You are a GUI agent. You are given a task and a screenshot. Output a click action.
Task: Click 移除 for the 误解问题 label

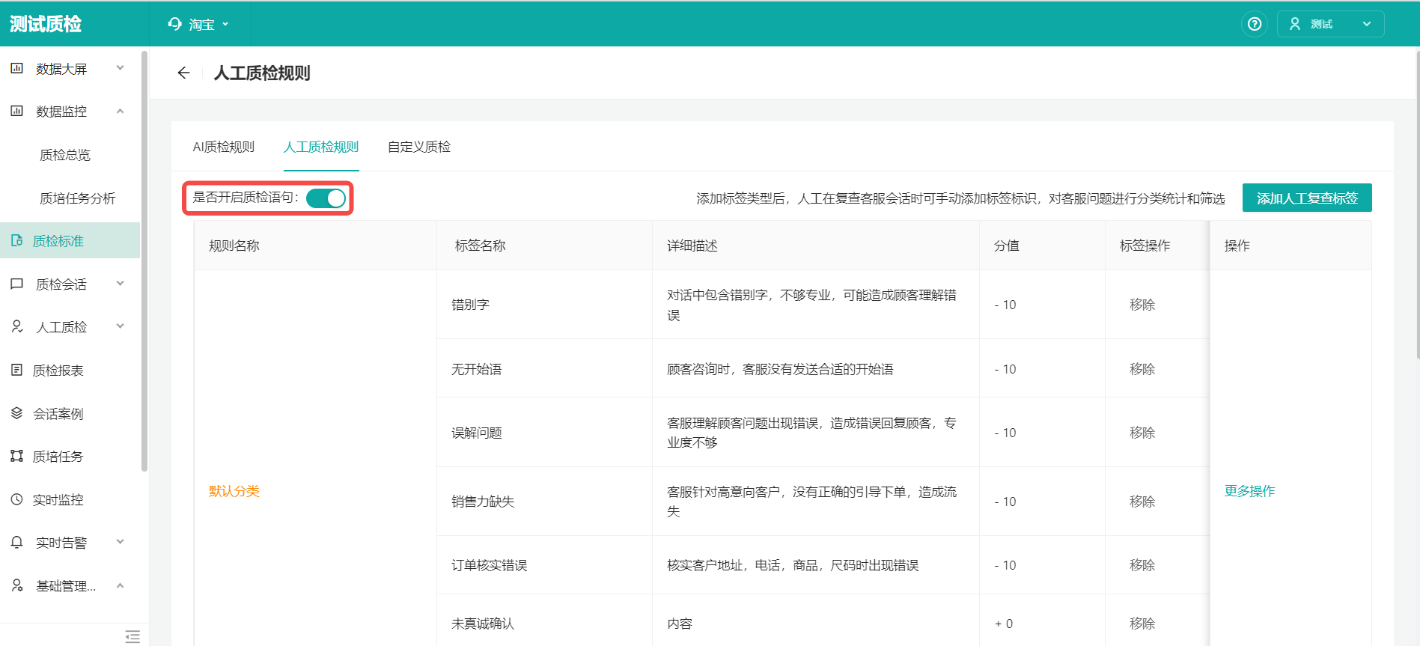click(1142, 433)
